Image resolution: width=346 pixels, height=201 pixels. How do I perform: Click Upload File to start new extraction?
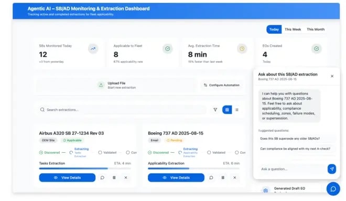click(116, 85)
